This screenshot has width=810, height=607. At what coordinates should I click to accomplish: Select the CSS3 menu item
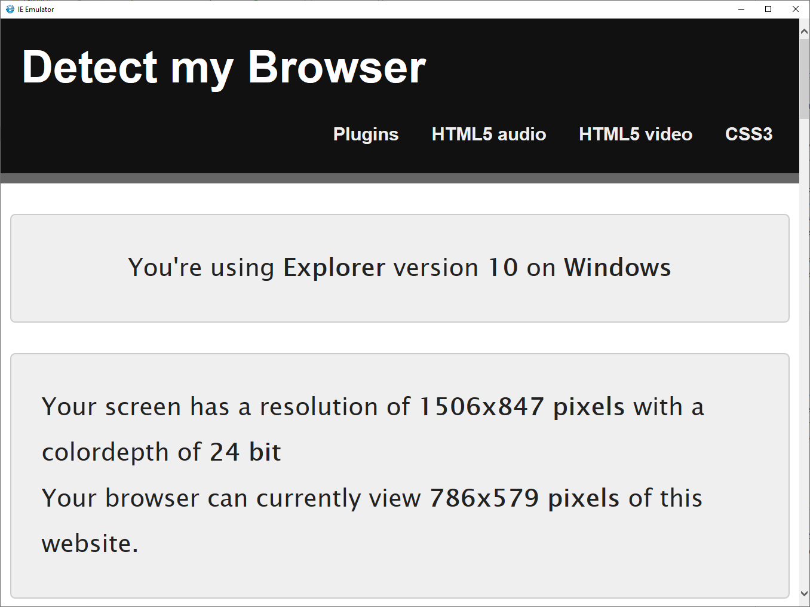point(748,134)
